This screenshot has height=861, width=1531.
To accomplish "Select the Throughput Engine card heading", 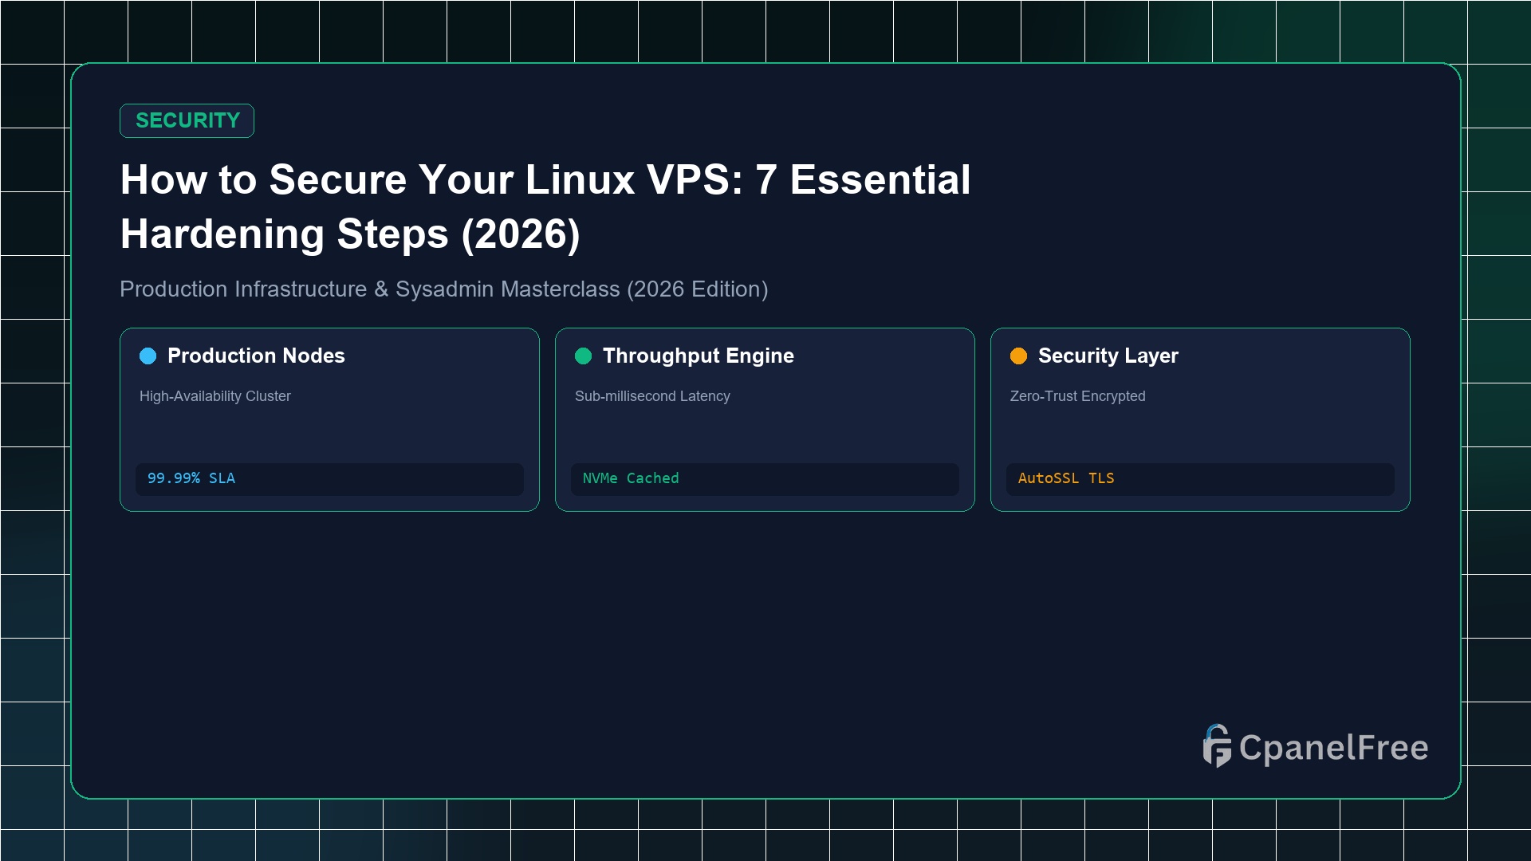I will 699,356.
